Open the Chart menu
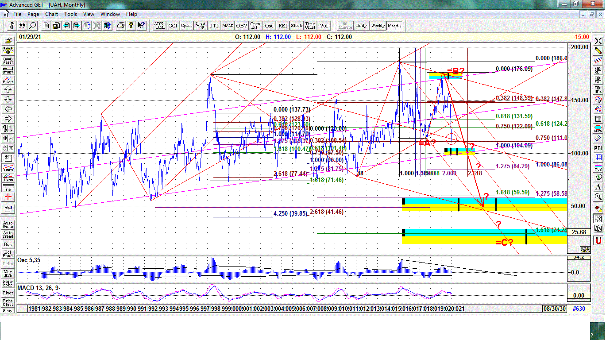The image size is (606, 340). click(x=51, y=14)
